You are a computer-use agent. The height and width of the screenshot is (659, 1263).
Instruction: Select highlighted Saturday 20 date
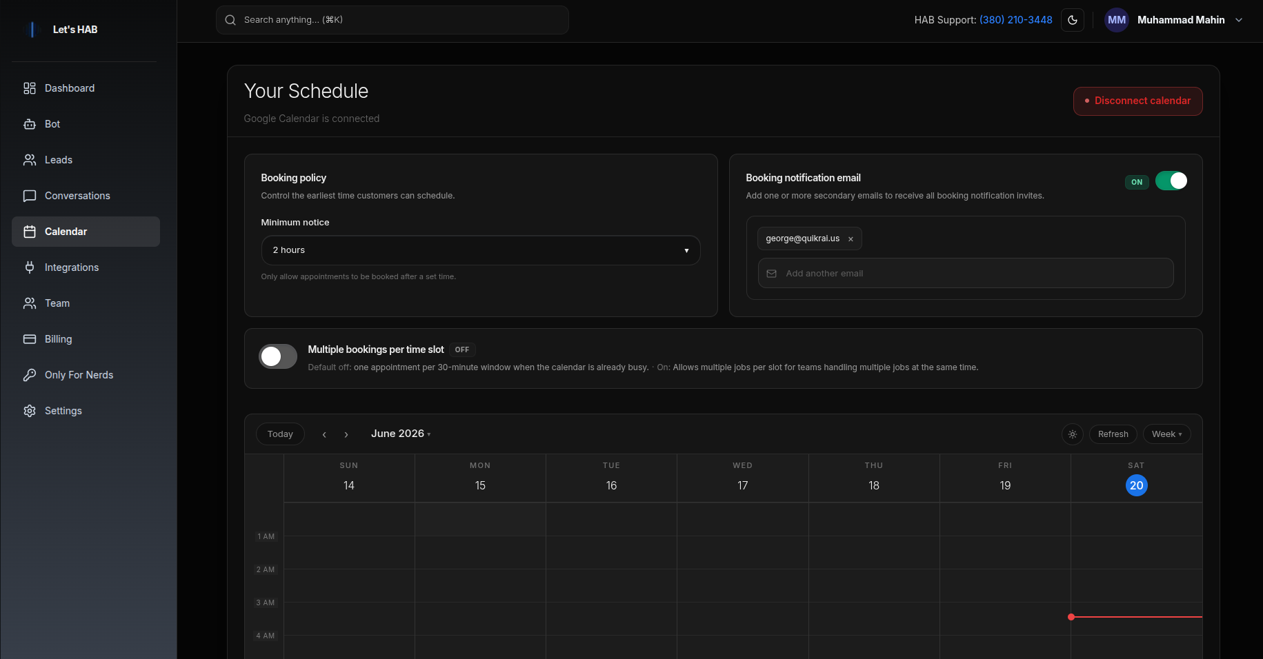[x=1137, y=485]
